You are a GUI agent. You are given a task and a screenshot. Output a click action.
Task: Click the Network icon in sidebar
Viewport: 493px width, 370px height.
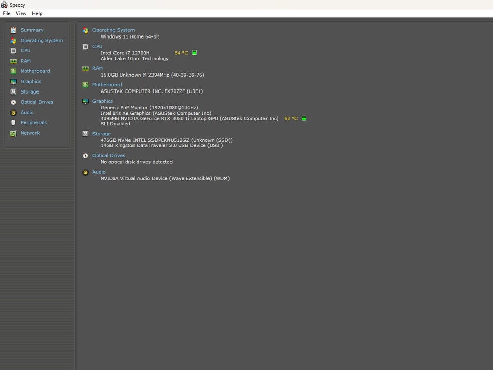coord(13,133)
